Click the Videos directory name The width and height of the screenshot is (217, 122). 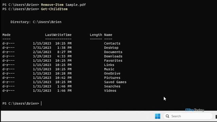[110, 90]
